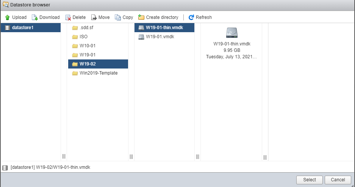The height and width of the screenshot is (187, 355).
Task: Click the W19-01 folder icon
Action: click(75, 55)
